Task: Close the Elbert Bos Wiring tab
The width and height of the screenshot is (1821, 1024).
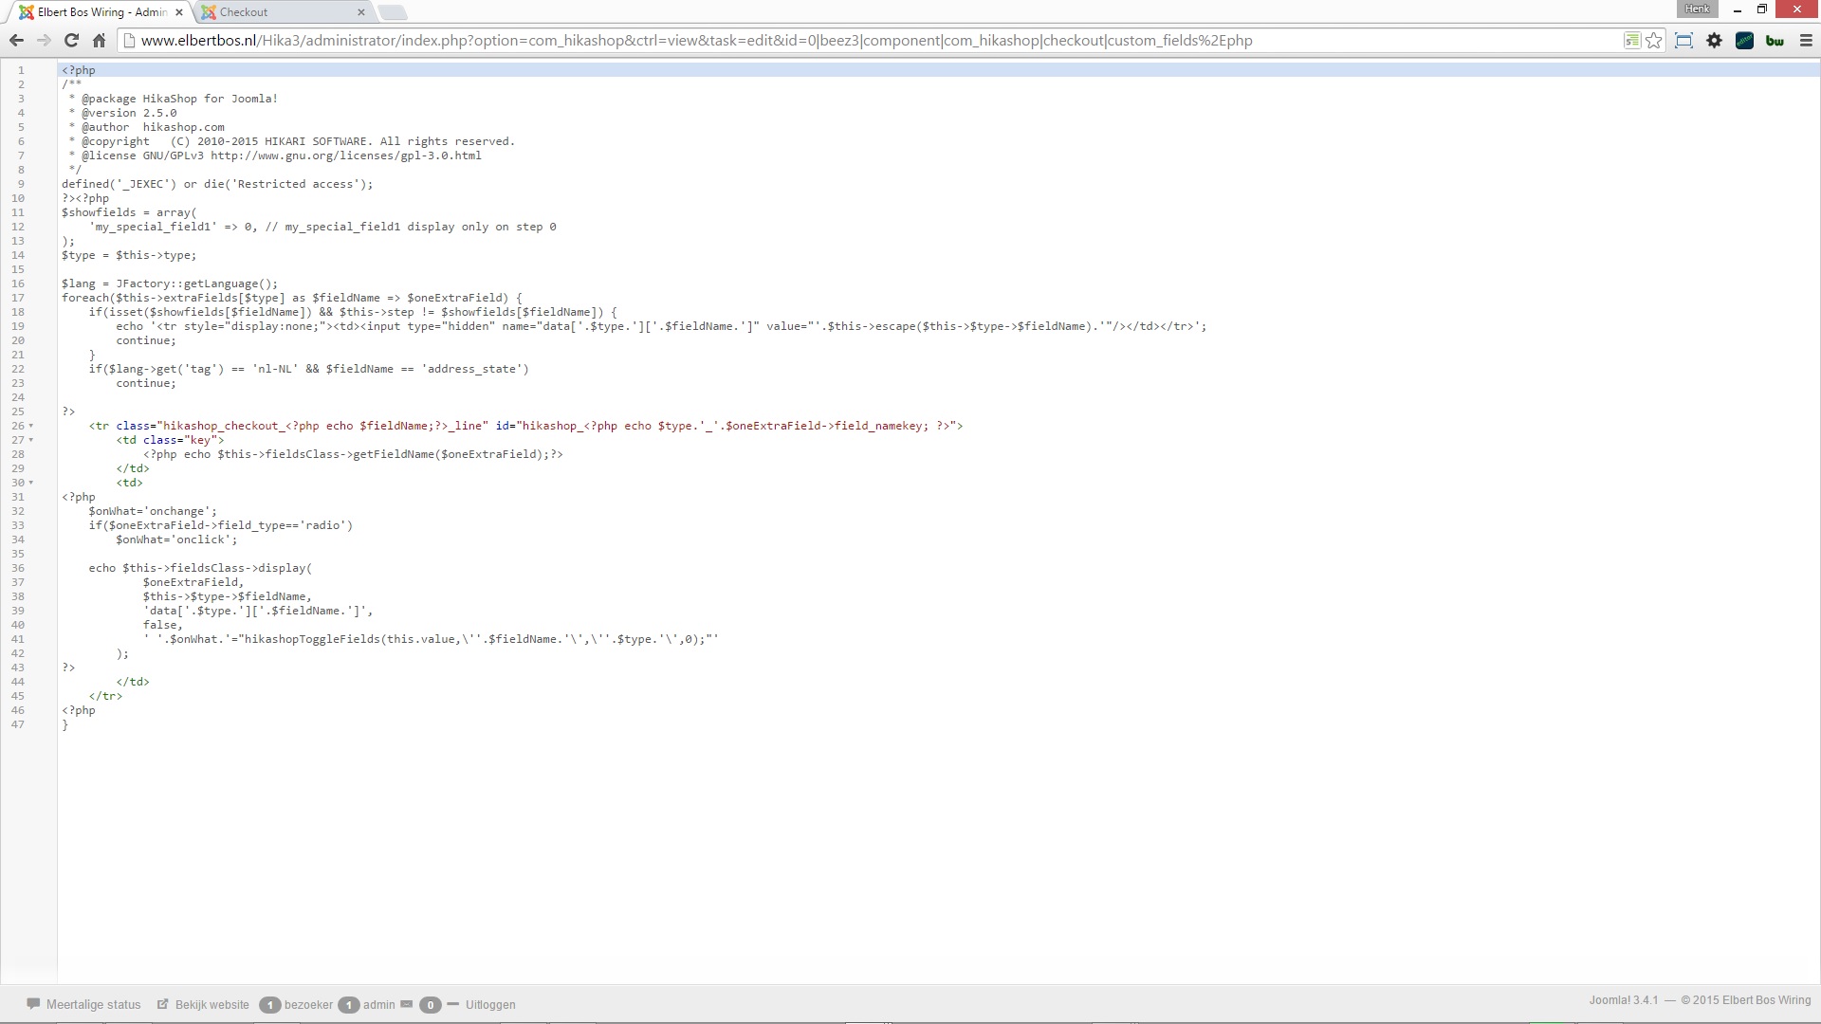Action: (x=179, y=12)
